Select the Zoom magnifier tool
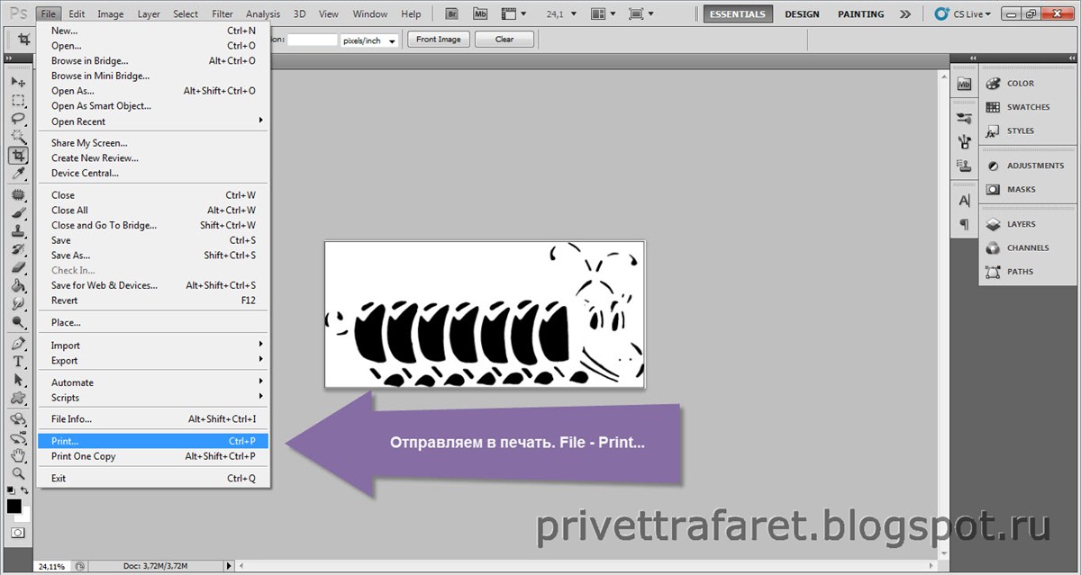Viewport: 1081px width, 575px height. (x=17, y=473)
